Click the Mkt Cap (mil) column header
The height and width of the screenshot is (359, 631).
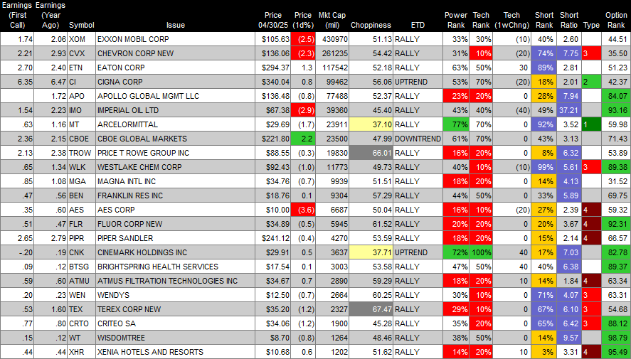(332, 20)
